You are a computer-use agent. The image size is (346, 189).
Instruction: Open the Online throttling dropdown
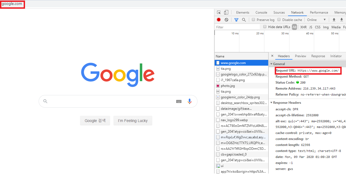coord(316,20)
